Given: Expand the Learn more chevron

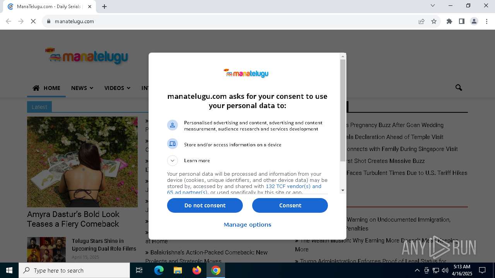Looking at the screenshot, I should (x=172, y=161).
